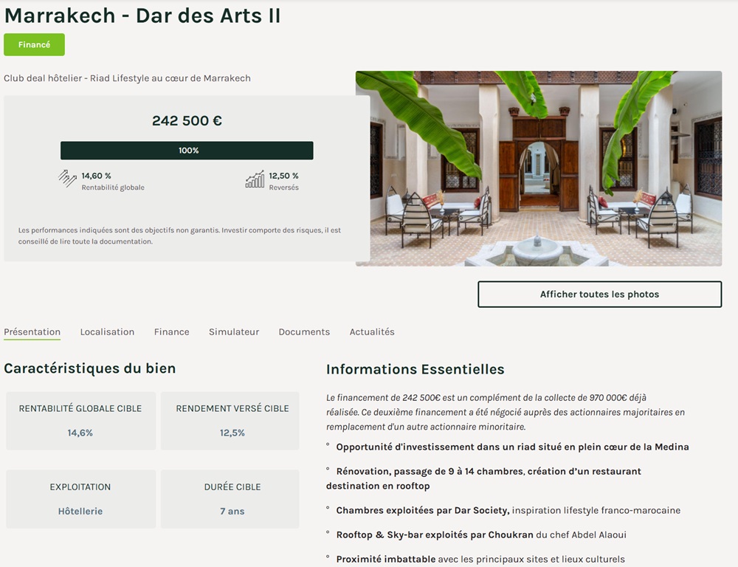Click the Marrakech - Dar des Arts II title

click(142, 16)
